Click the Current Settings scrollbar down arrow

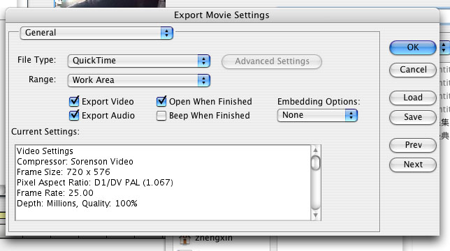(x=315, y=215)
